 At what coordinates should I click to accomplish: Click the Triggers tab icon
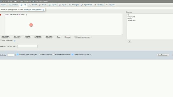point(107,5)
